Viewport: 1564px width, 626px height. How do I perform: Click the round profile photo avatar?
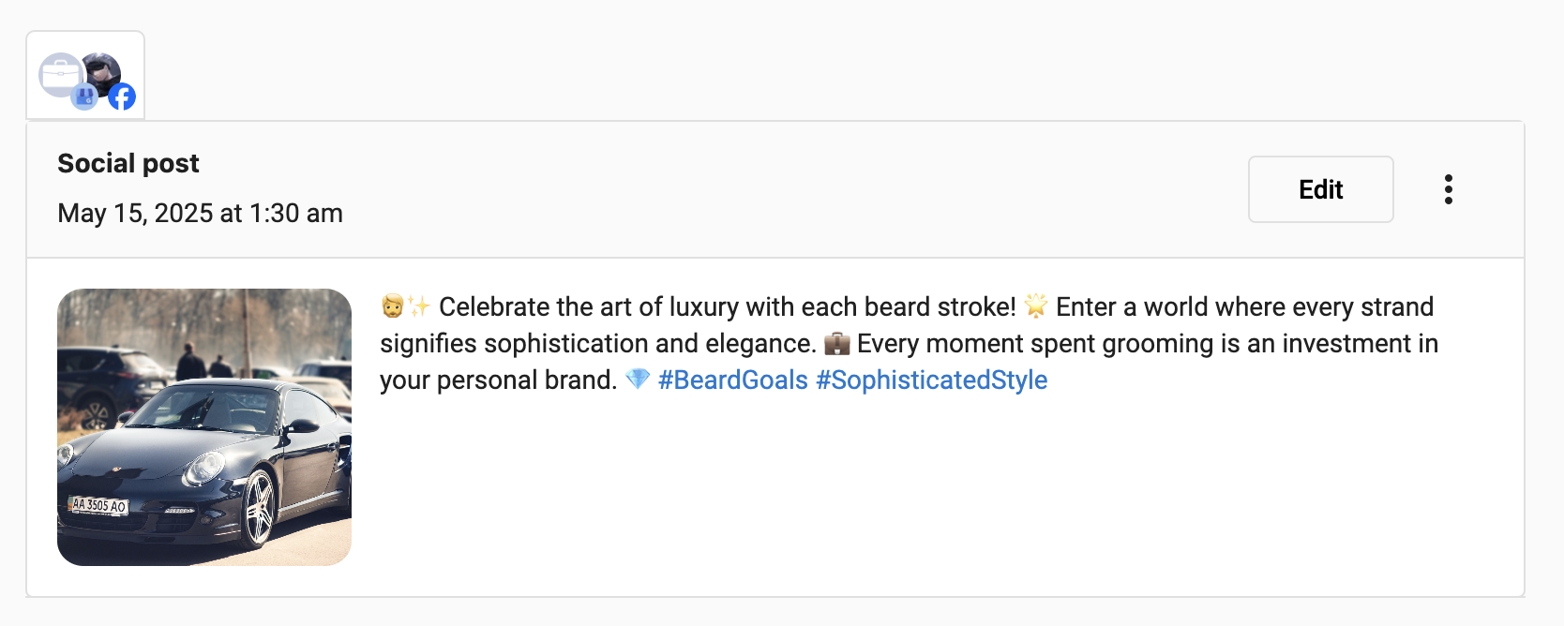pos(103,70)
